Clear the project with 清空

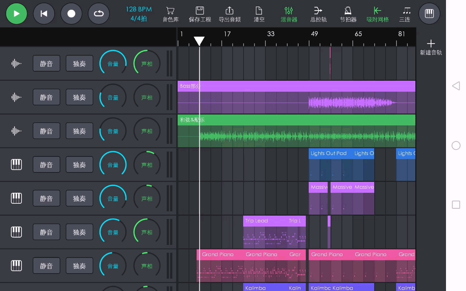[259, 15]
